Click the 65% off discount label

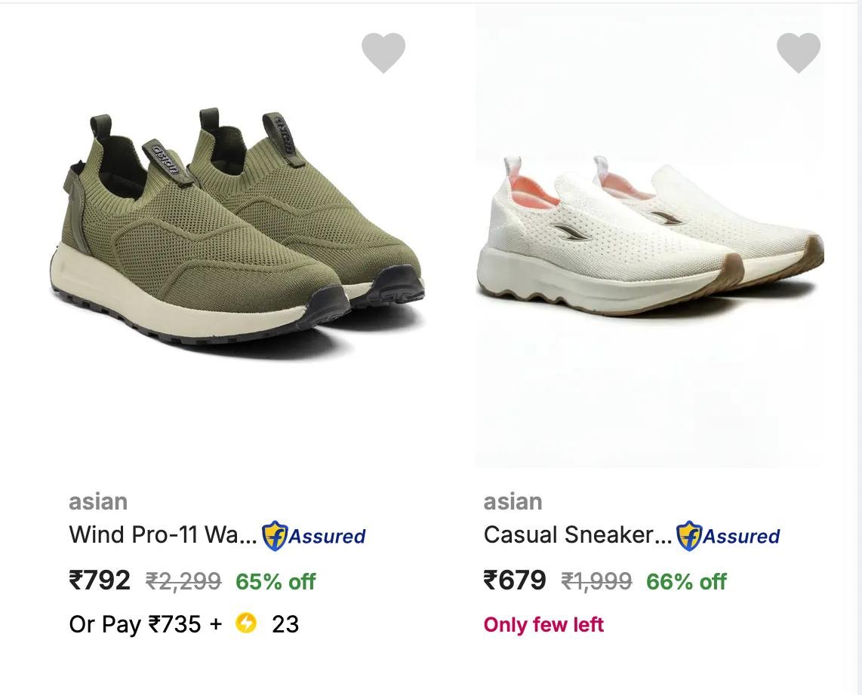point(276,581)
